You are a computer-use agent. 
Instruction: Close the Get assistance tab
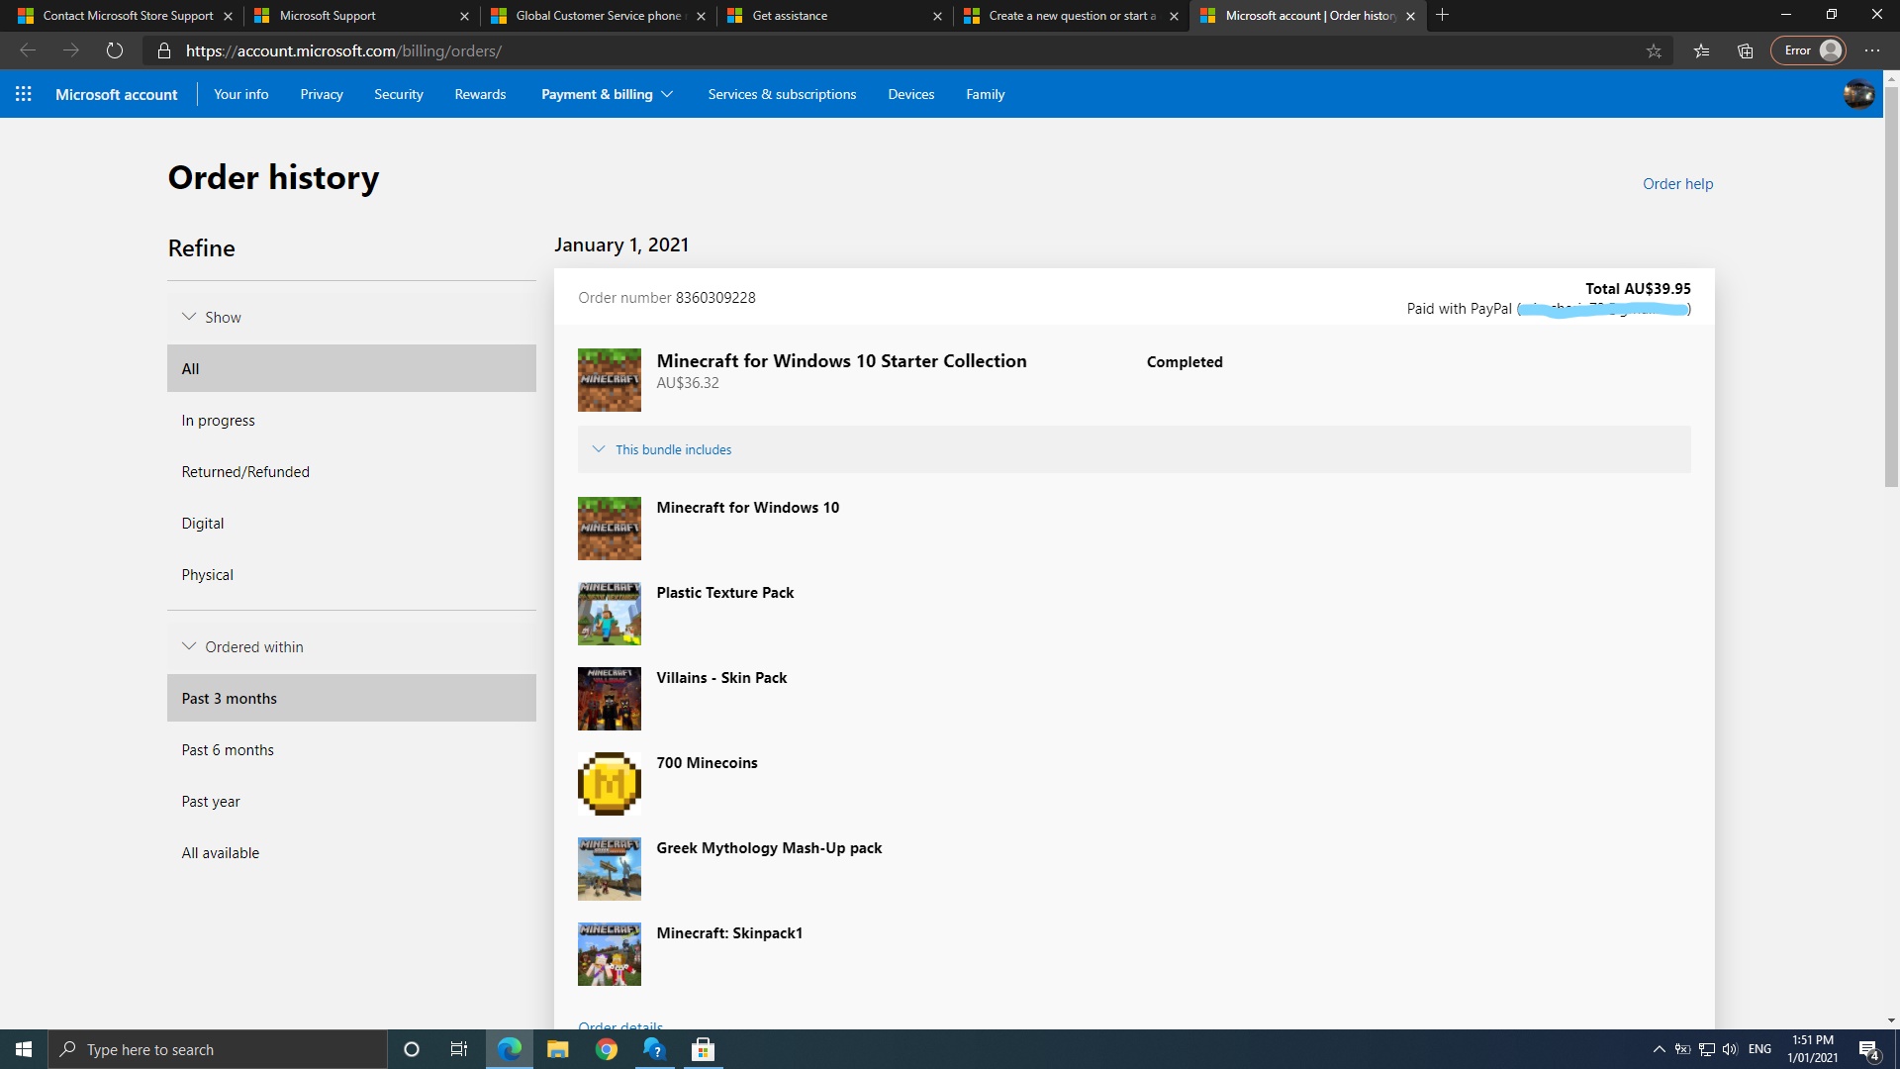point(937,16)
